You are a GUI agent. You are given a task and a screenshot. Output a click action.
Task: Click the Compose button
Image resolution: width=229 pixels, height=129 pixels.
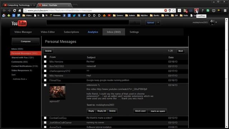click(26, 42)
